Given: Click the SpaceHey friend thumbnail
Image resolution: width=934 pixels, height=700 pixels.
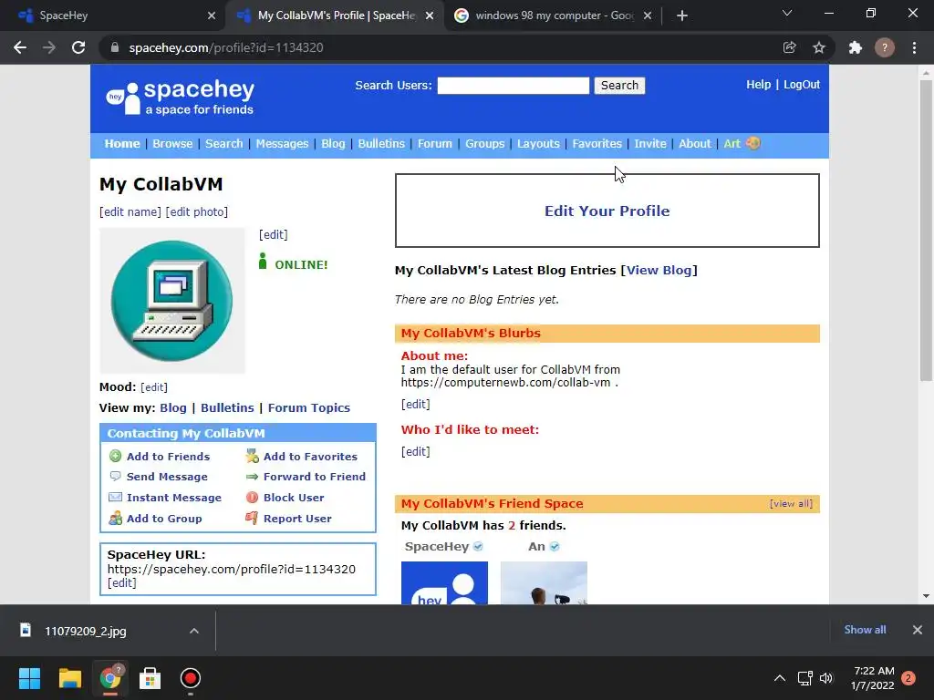Looking at the screenshot, I should click(444, 582).
